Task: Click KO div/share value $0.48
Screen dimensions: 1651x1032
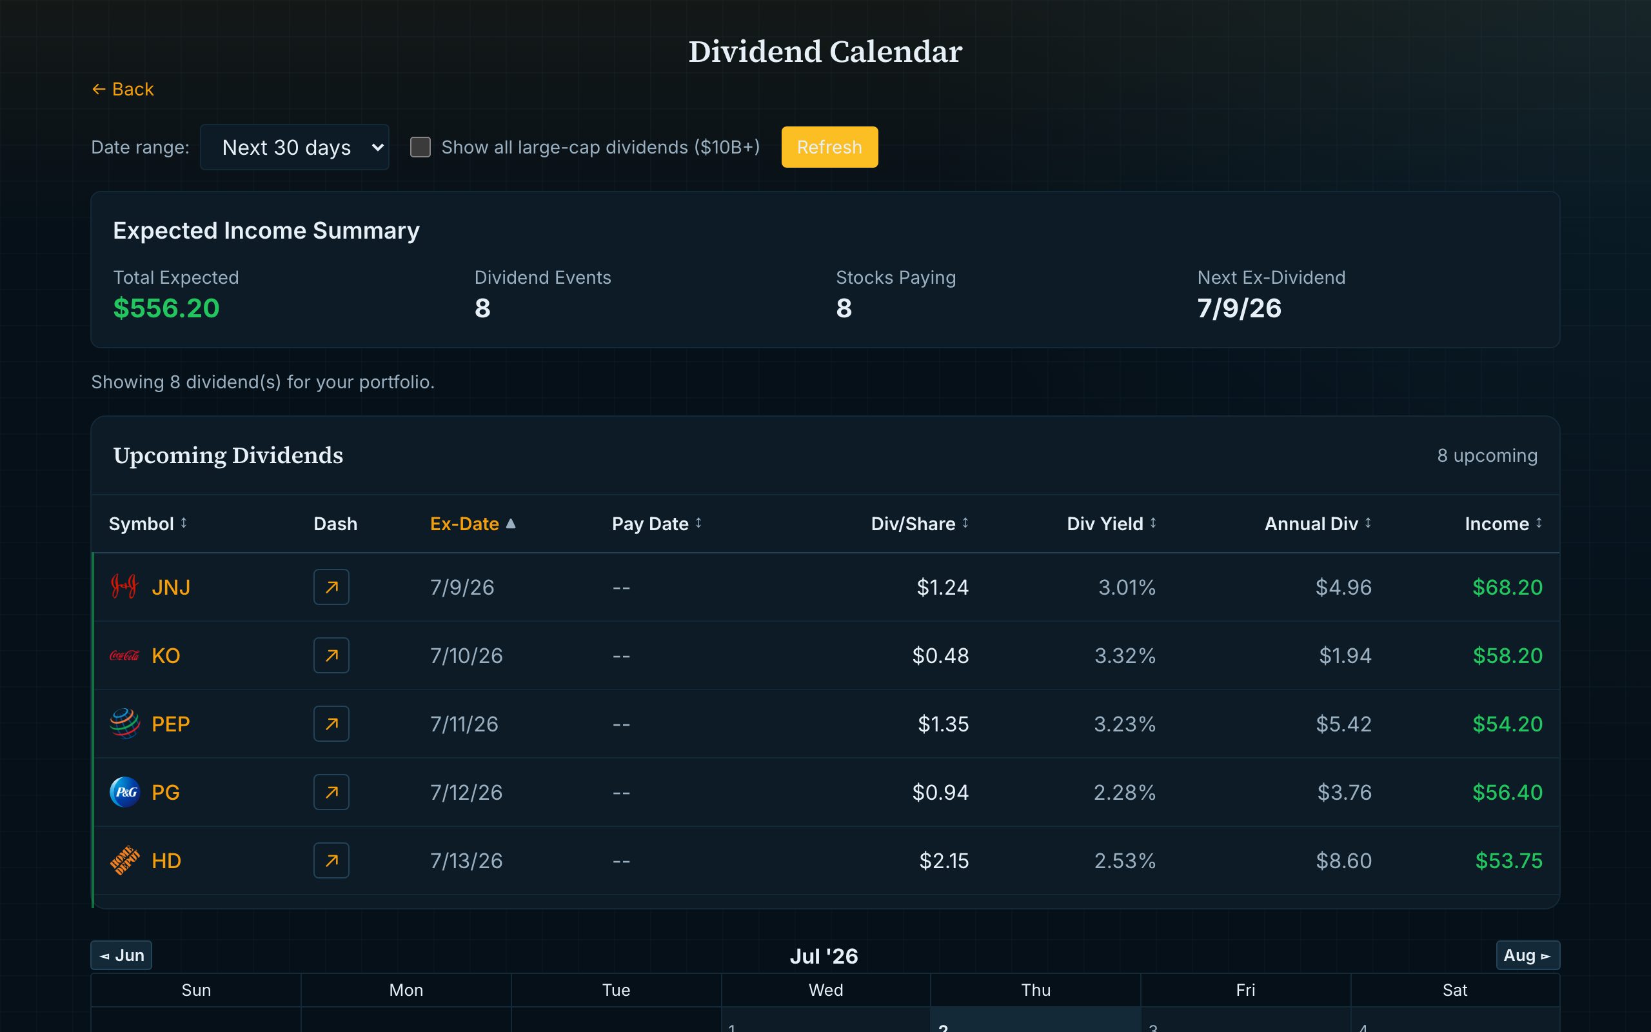Action: click(940, 655)
